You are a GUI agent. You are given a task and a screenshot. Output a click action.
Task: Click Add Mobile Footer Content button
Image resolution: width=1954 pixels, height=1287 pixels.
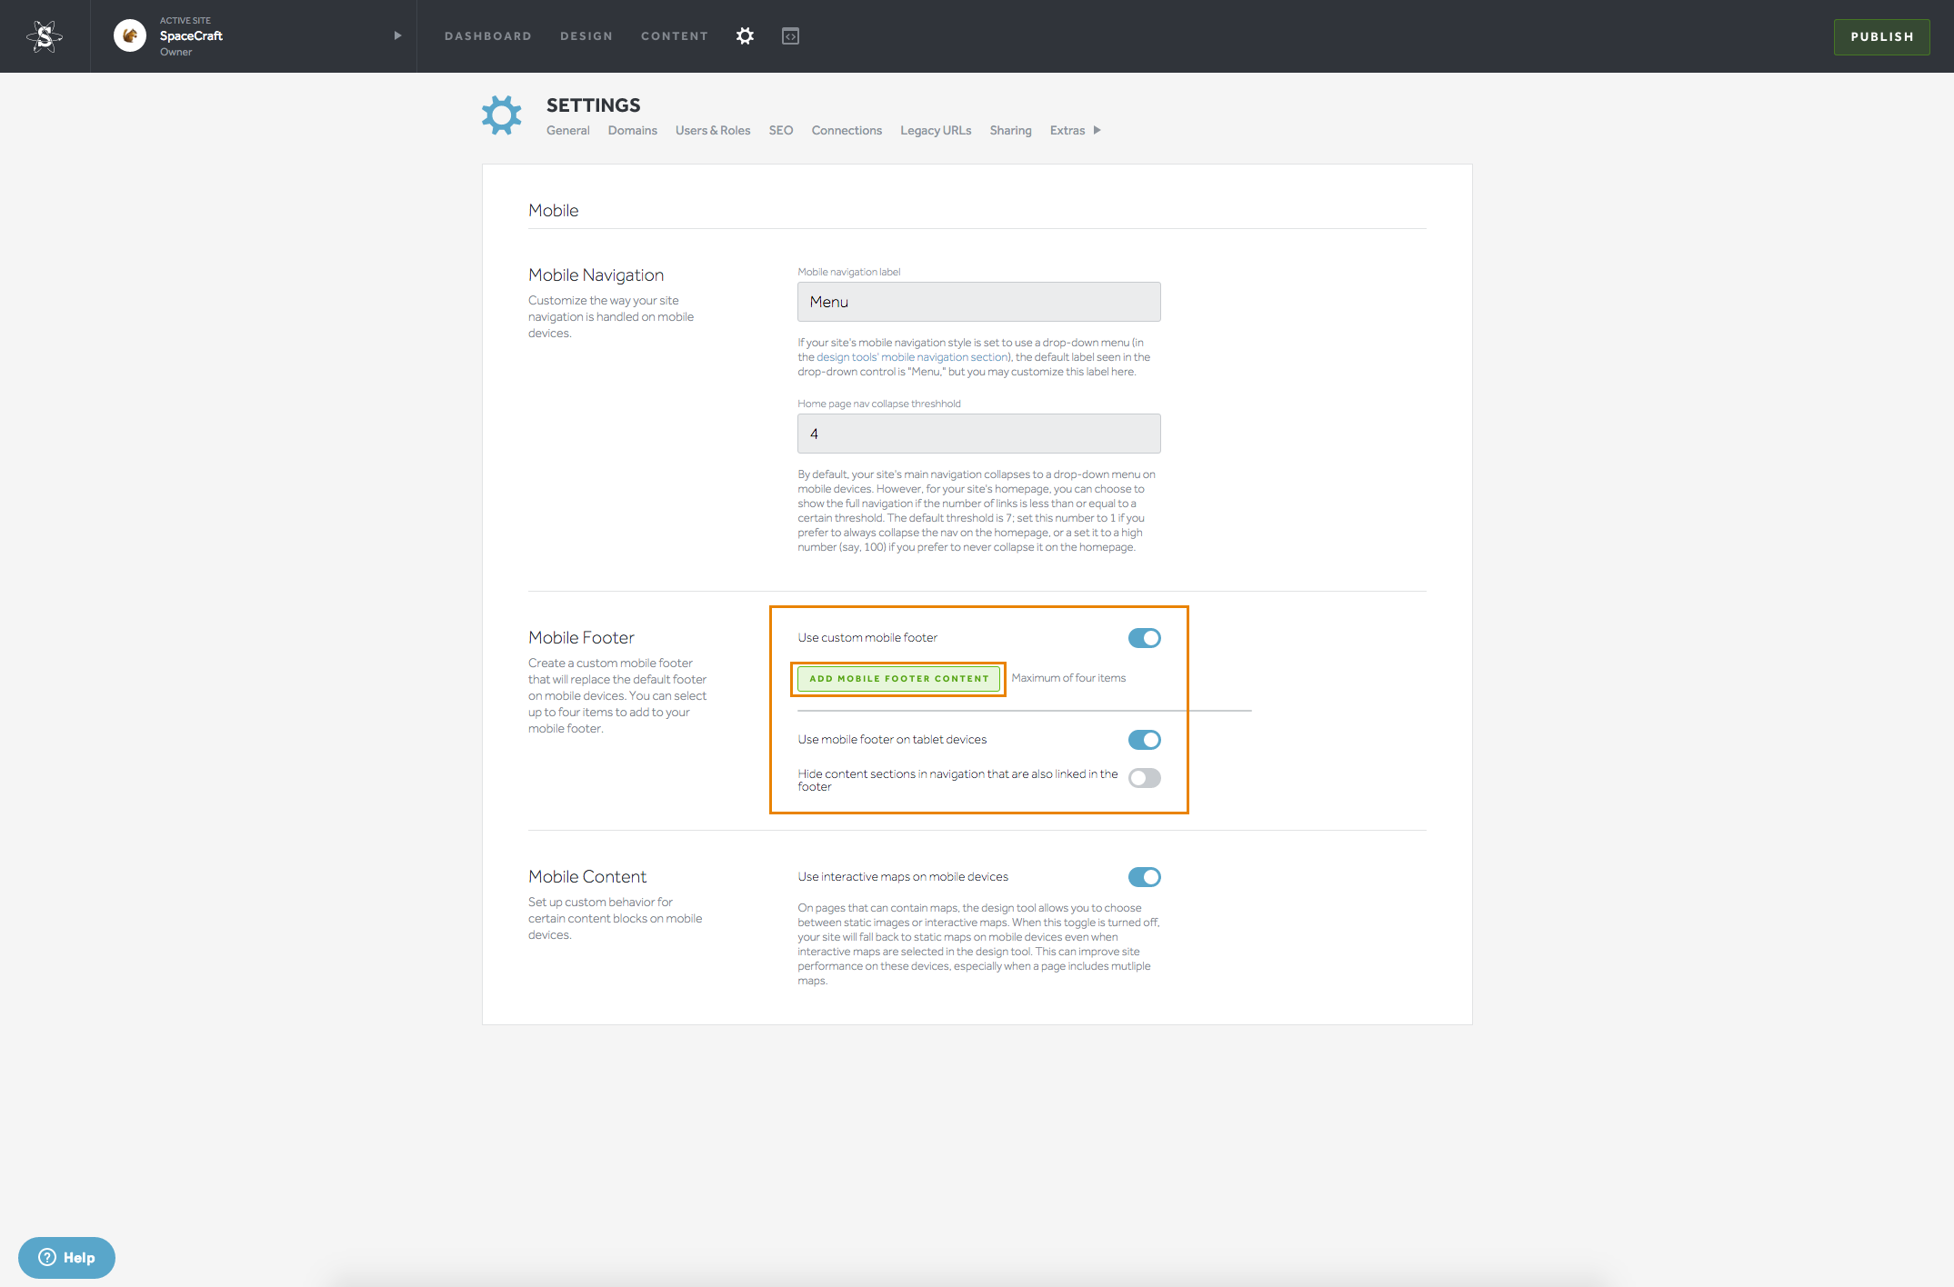point(898,679)
